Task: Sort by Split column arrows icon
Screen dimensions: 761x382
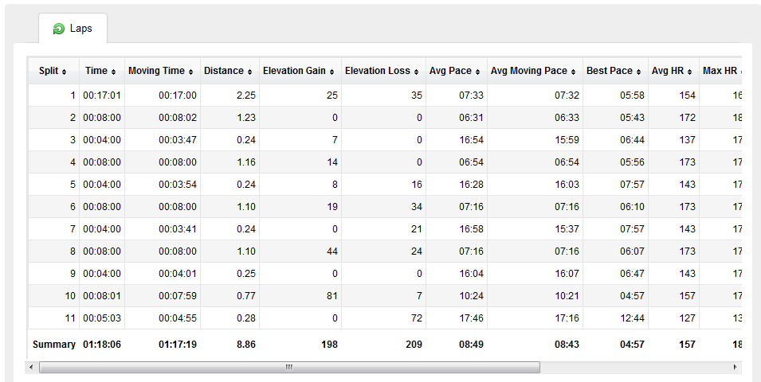Action: 64,72
